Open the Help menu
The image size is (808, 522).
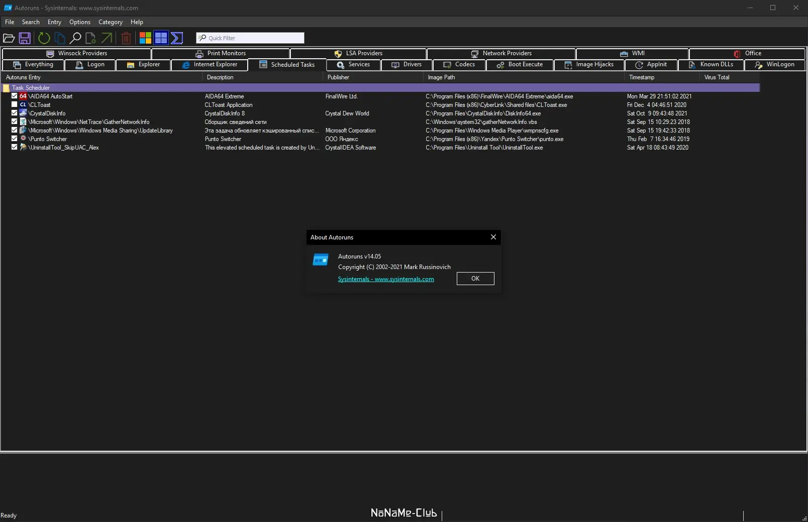[x=137, y=22]
